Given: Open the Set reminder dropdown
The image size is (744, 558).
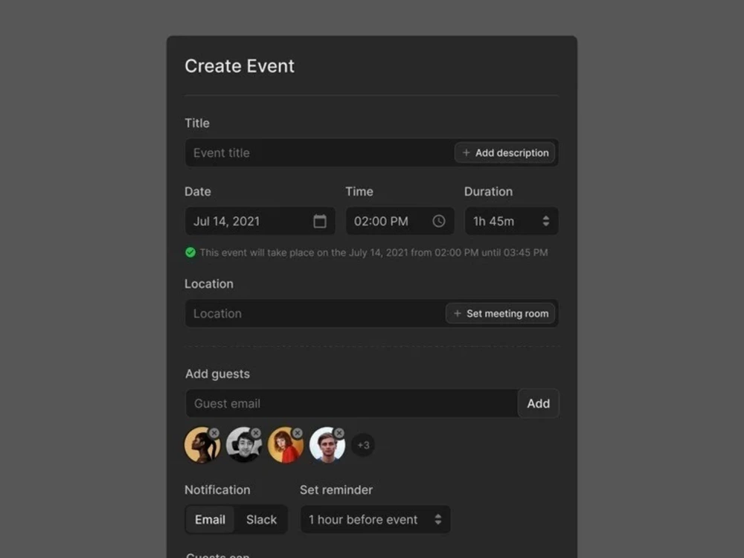Looking at the screenshot, I should pos(375,519).
